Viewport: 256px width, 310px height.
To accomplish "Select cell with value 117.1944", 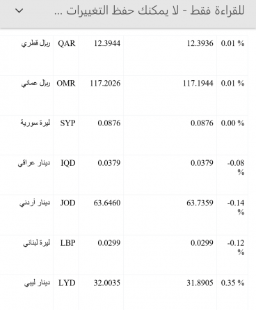I will tap(170, 95).
